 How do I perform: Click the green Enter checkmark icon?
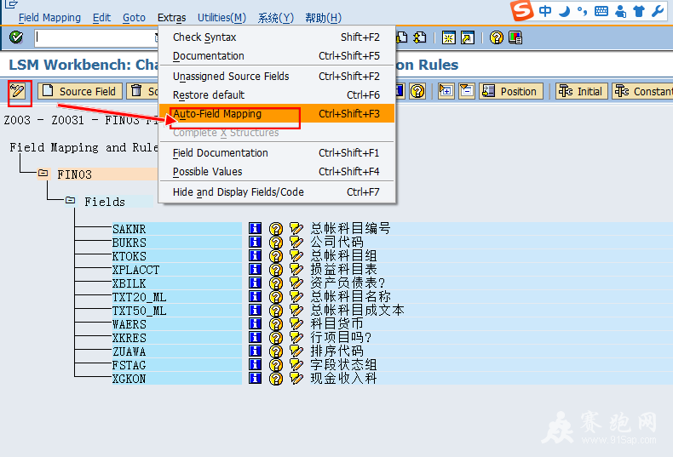point(16,37)
